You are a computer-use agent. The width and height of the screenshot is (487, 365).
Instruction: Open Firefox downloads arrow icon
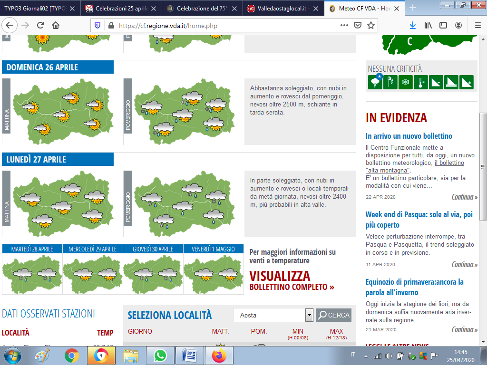(413, 26)
